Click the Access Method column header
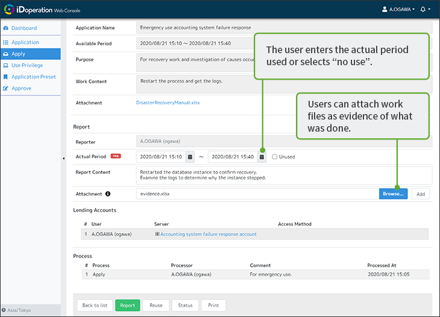This screenshot has width=440, height=317. coord(295,224)
